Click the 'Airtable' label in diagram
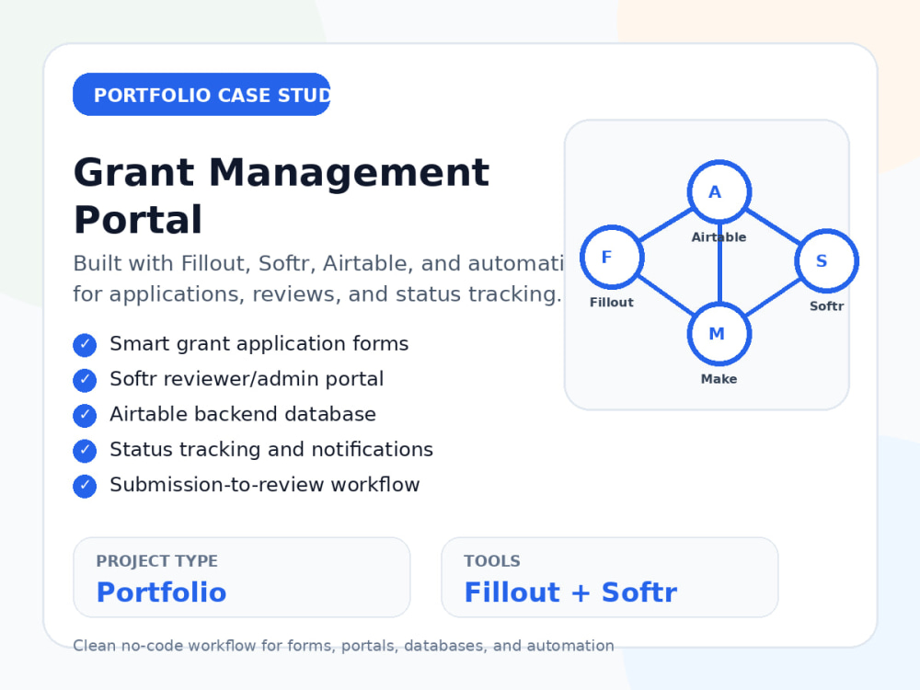This screenshot has height=690, width=920. pos(719,237)
